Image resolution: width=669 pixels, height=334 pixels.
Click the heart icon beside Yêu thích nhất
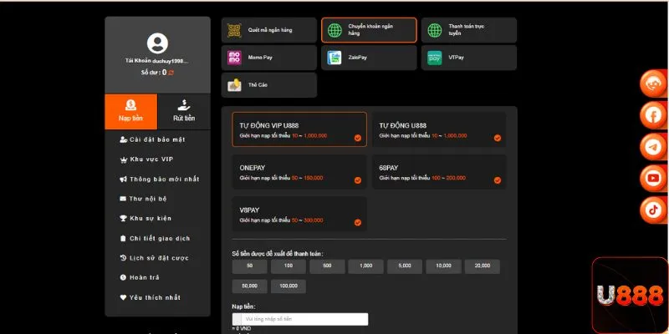click(x=123, y=297)
